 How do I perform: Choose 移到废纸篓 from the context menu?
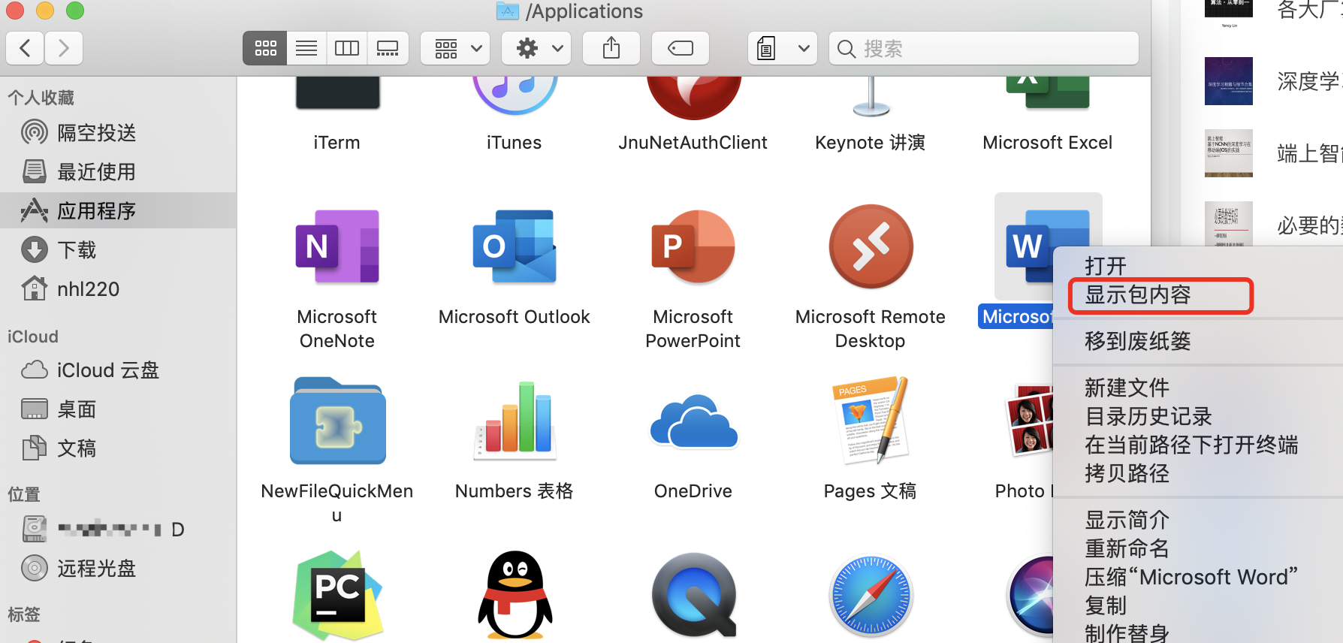(1198, 341)
